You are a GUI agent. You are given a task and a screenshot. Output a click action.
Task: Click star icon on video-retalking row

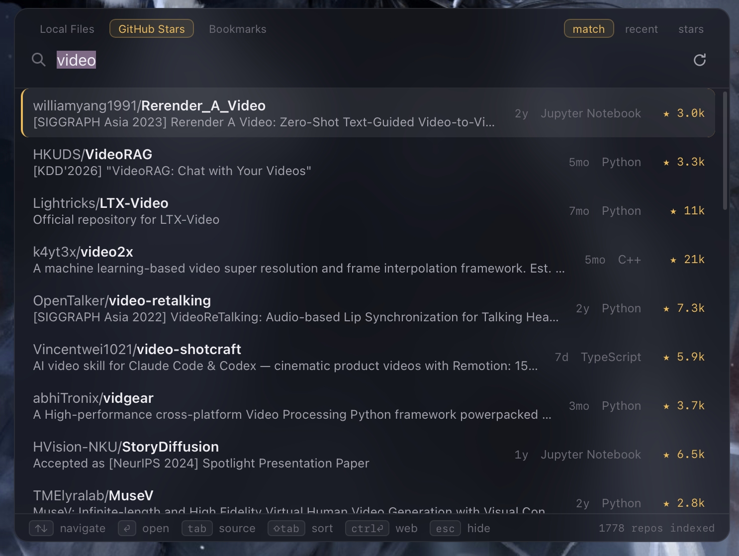666,308
